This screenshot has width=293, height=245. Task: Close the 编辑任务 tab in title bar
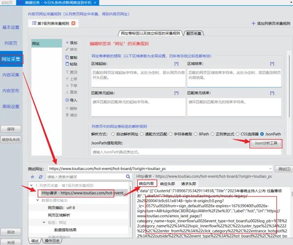coord(95,2)
